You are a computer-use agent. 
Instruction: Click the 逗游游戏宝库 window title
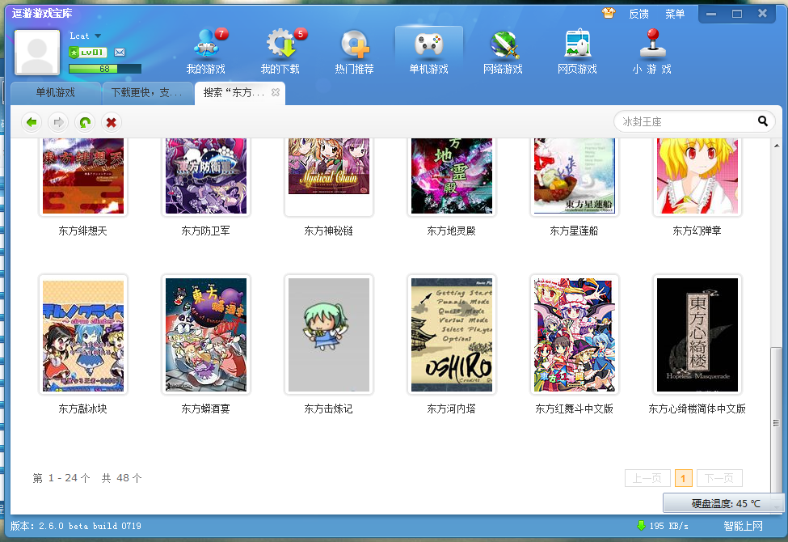(x=42, y=13)
